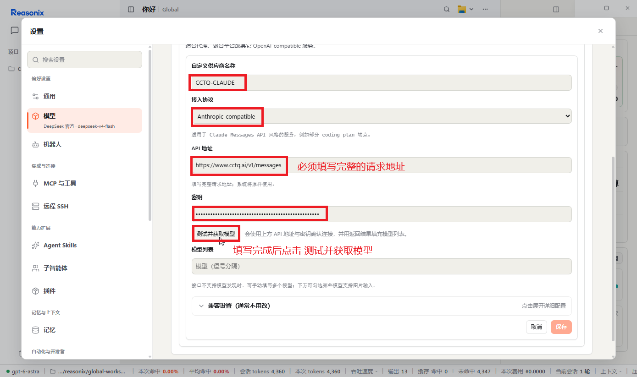The image size is (637, 377).
Task: Click the sparkle icon beside Agent Skills
Action: [35, 246]
